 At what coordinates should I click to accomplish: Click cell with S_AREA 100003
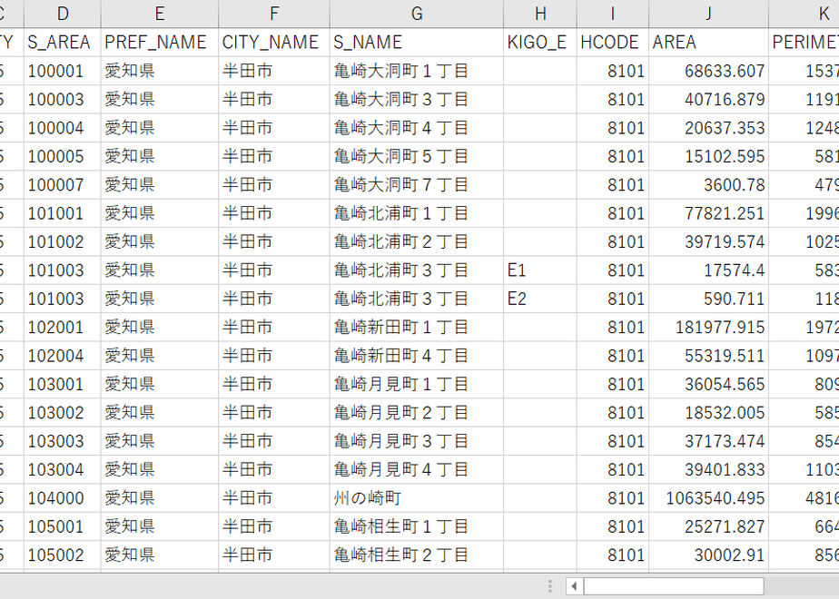tap(62, 99)
